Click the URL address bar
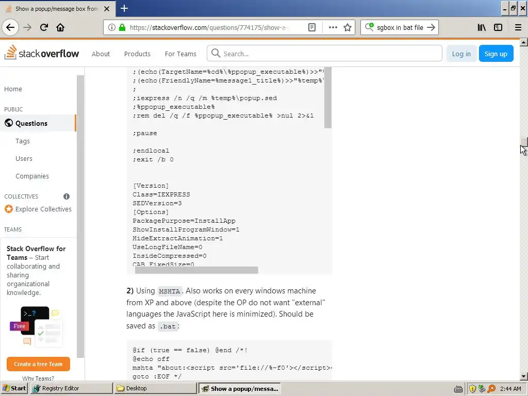This screenshot has height=396, width=528. (209, 27)
